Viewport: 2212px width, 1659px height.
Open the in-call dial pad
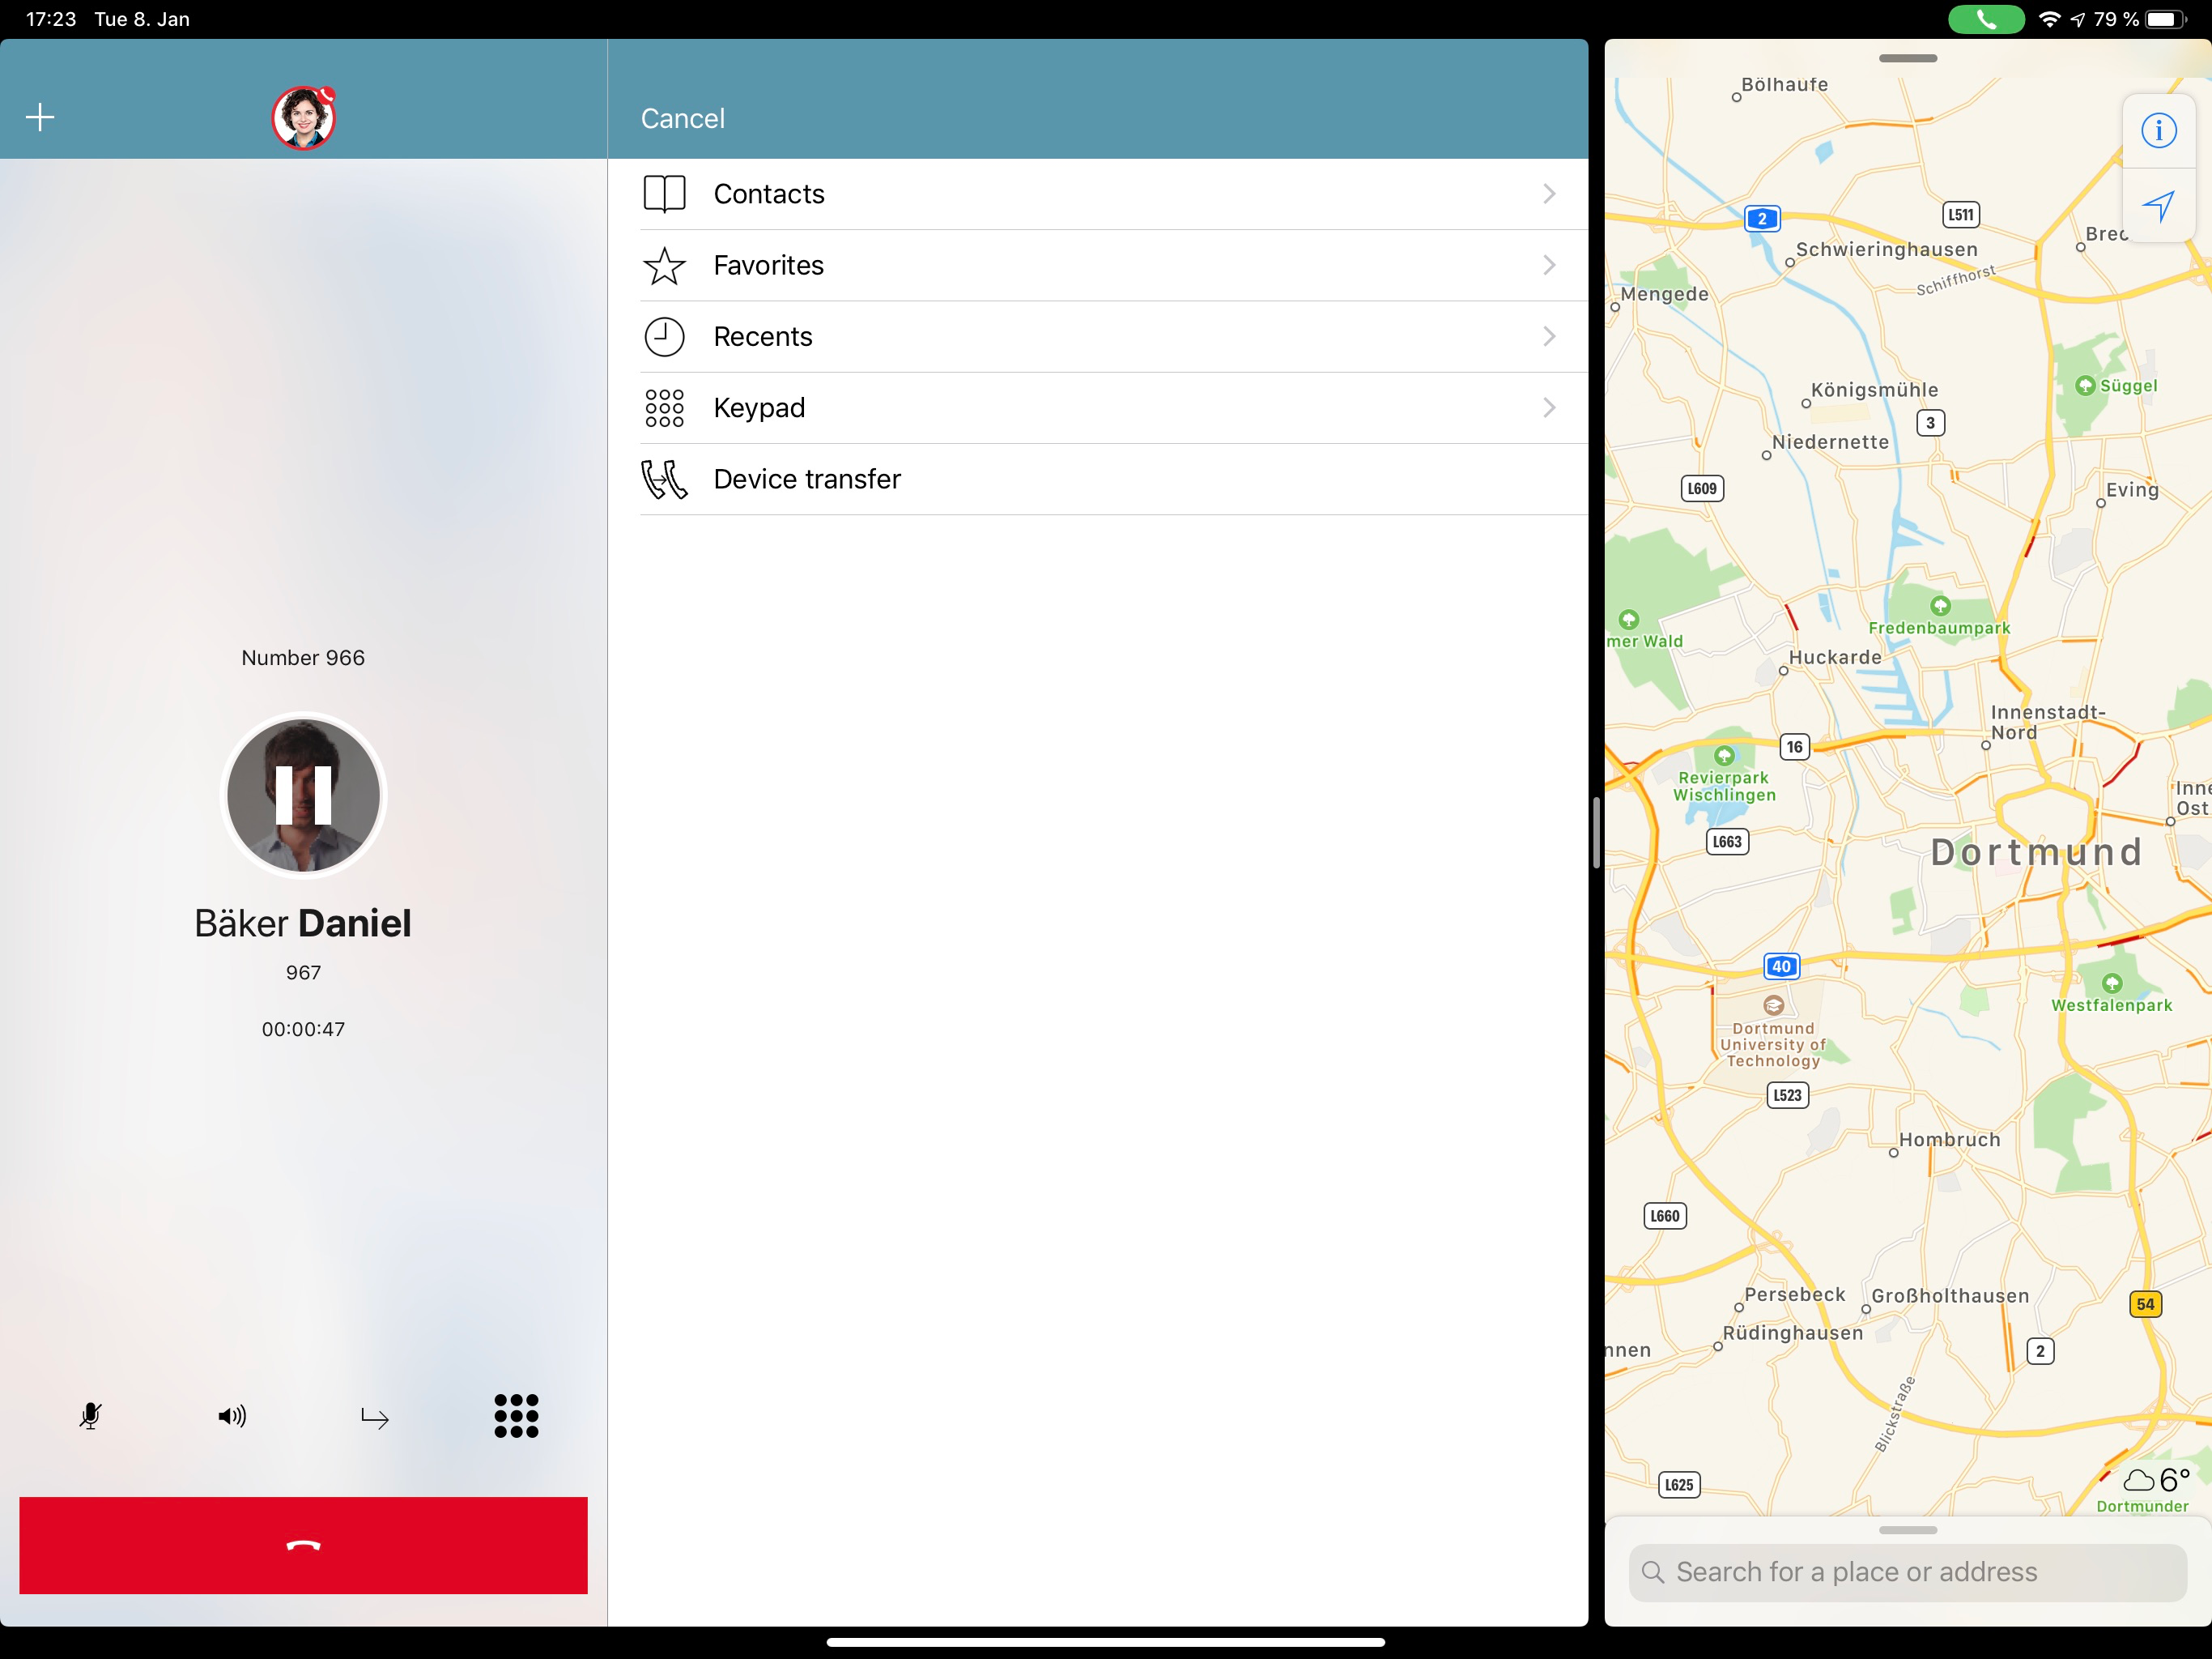(516, 1416)
